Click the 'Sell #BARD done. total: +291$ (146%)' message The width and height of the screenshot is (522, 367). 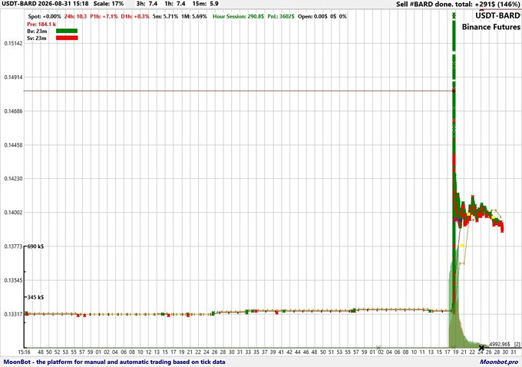(x=458, y=4)
